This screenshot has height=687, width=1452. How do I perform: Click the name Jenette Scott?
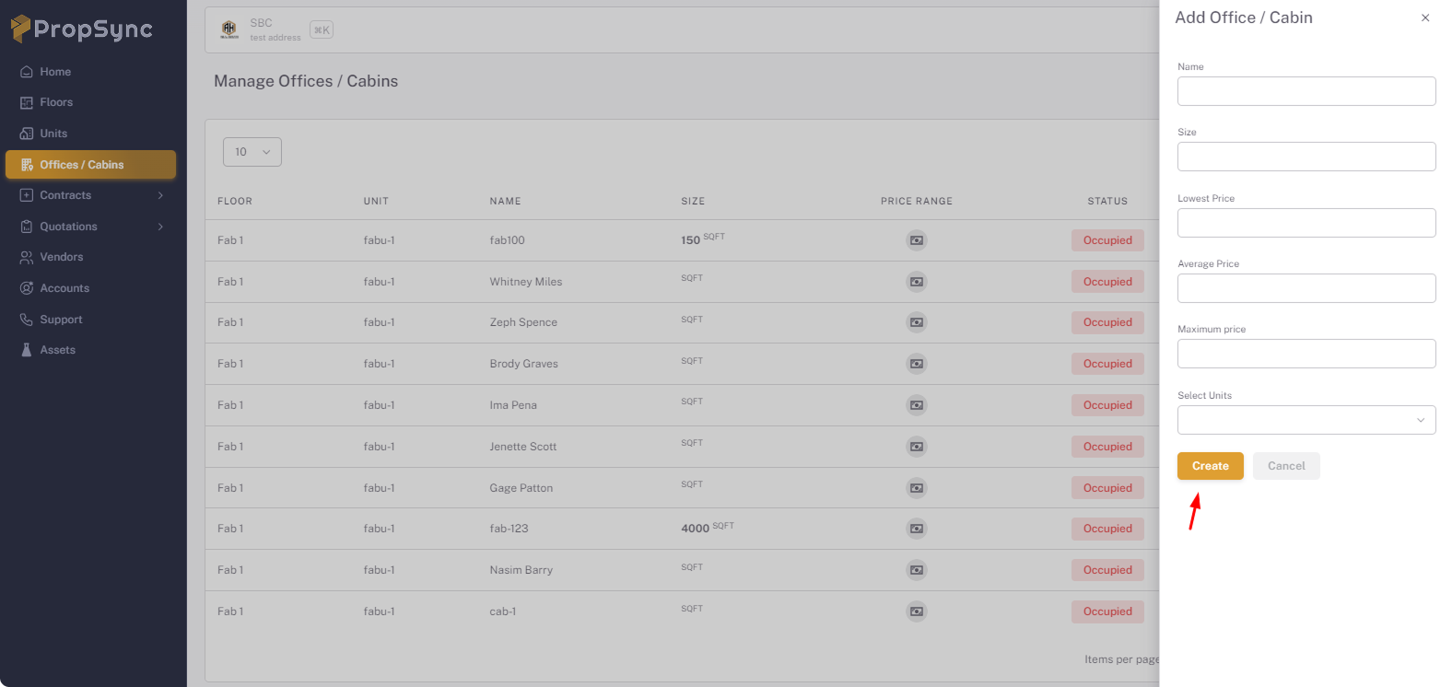point(523,447)
